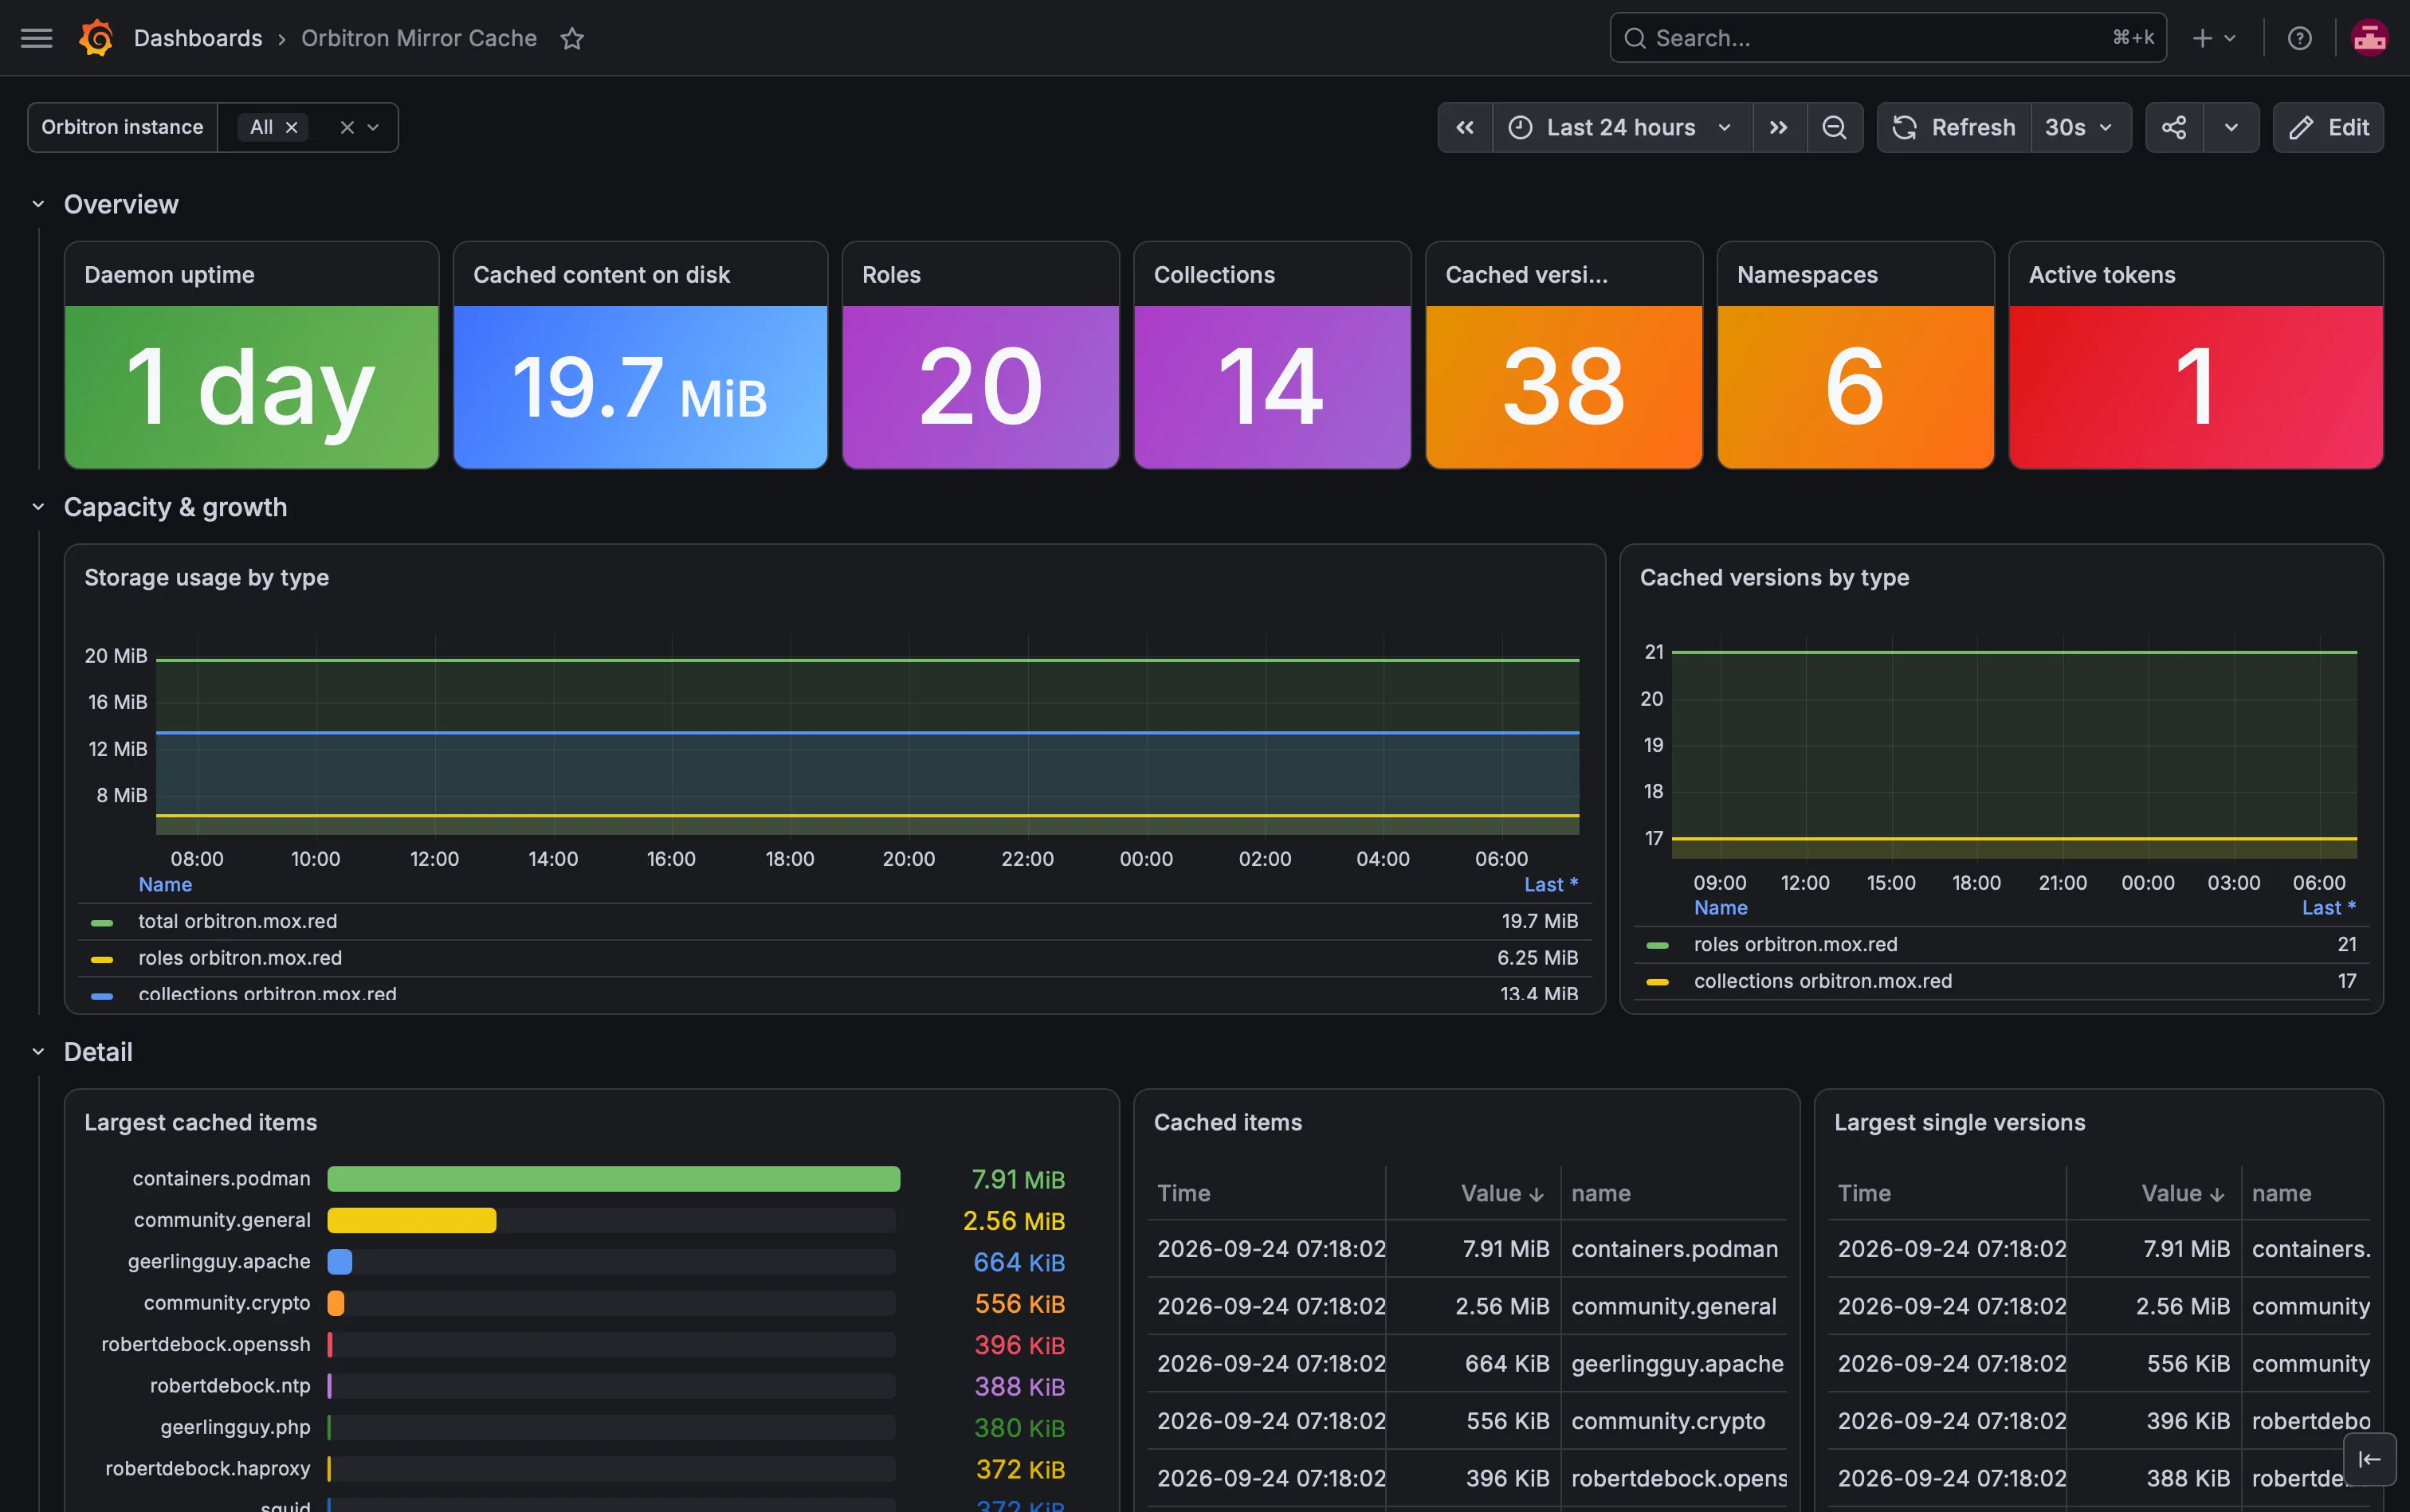Viewport: 2410px width, 1512px height.
Task: Click yellow swatch of roles in Storage usage legend
Action: pos(102,959)
